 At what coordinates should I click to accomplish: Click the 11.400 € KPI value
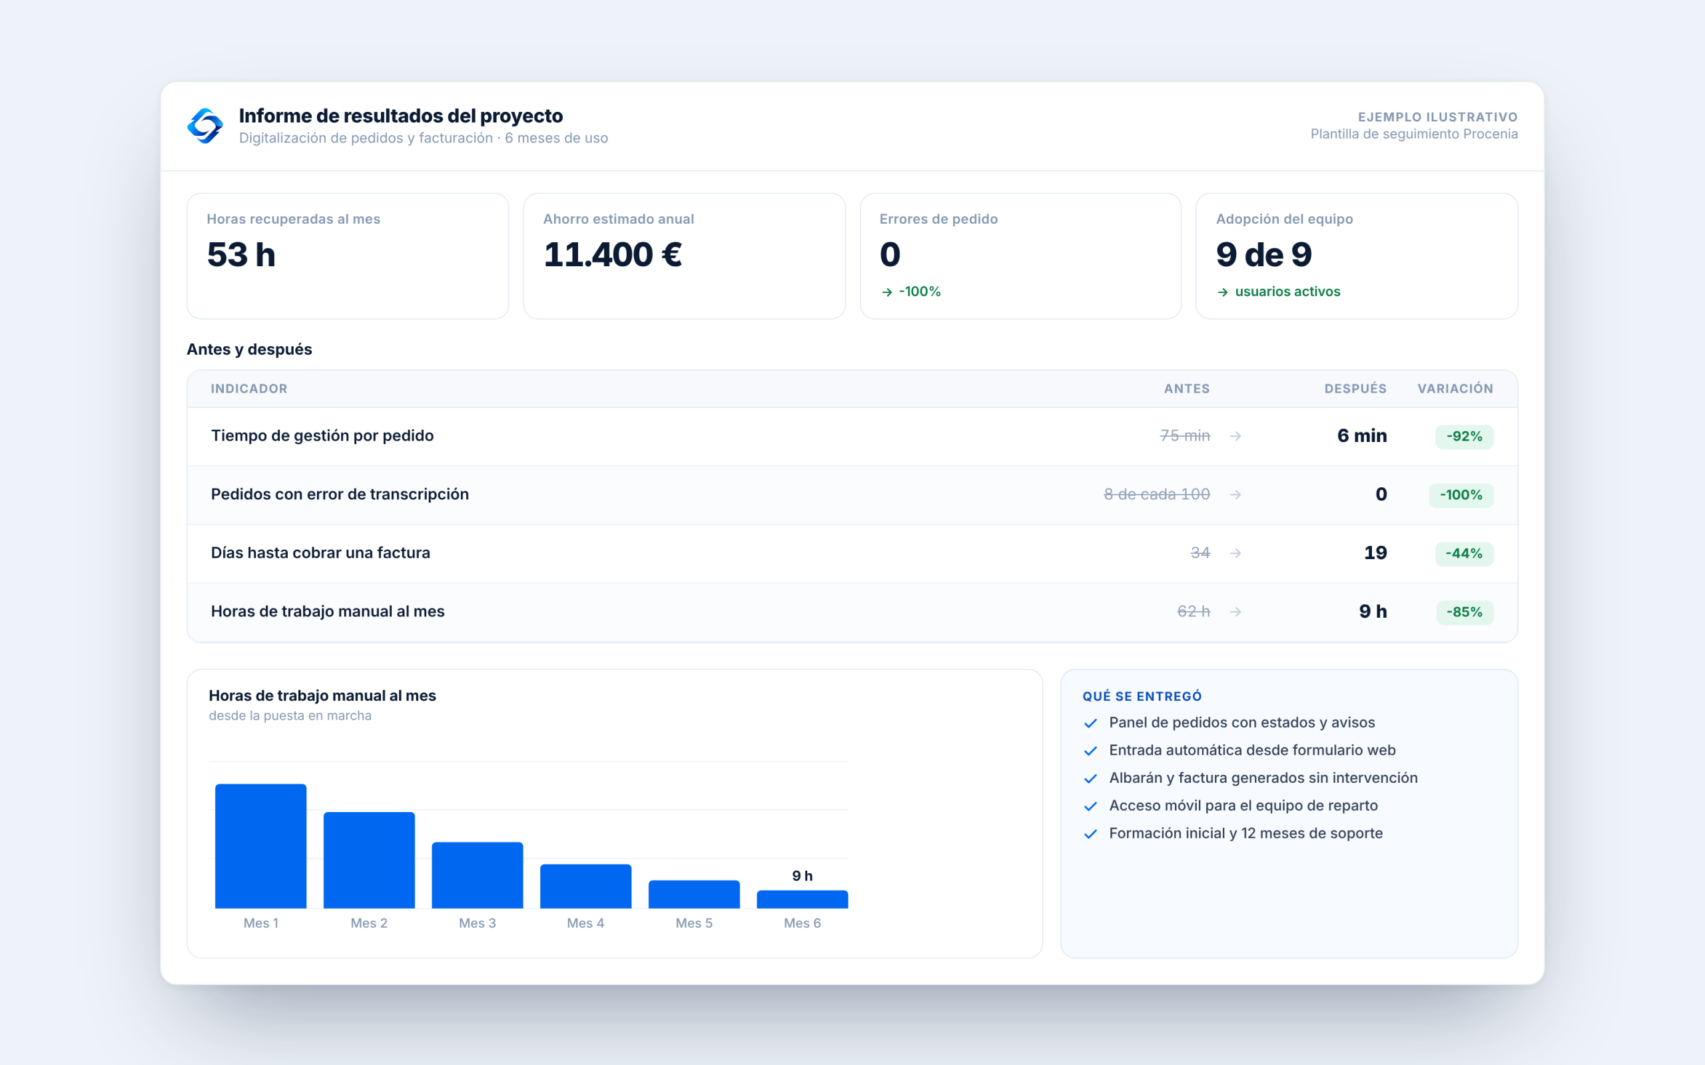tap(612, 254)
